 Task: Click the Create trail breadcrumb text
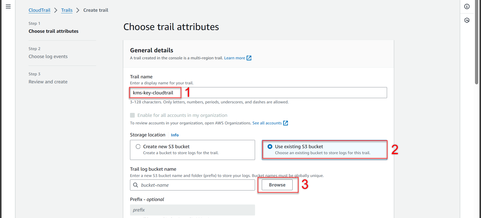96,10
